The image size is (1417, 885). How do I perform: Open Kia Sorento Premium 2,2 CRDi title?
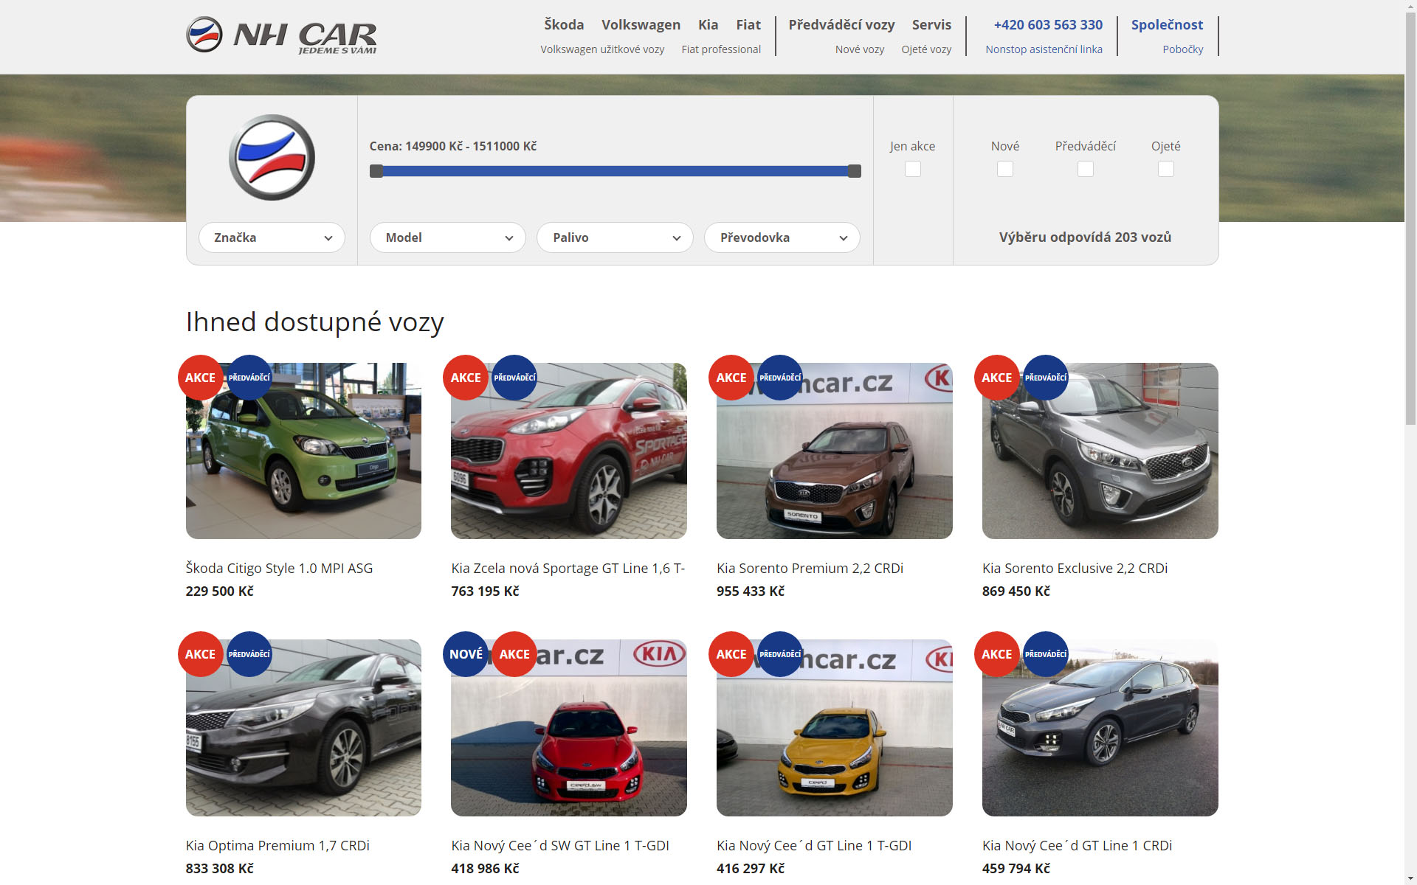point(810,568)
